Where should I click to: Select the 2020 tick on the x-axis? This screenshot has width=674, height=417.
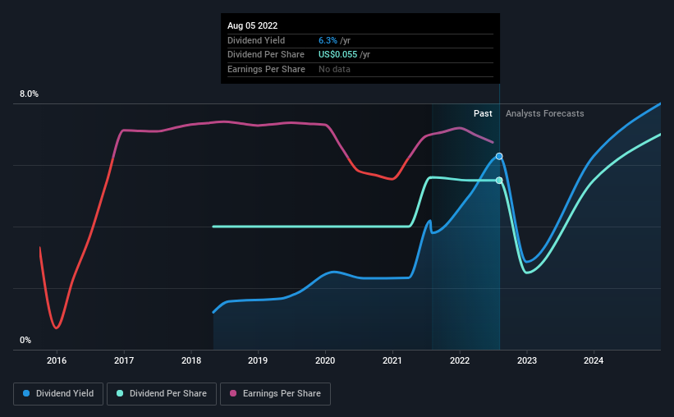325,360
